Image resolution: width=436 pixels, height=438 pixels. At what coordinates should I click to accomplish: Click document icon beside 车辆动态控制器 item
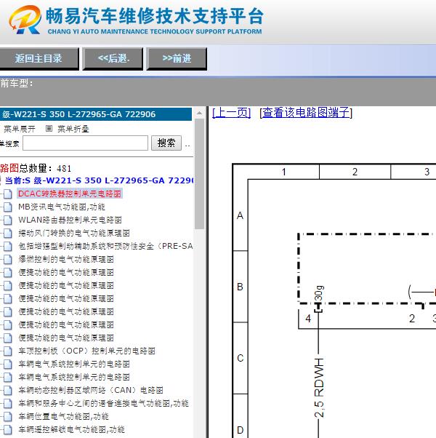[x=8, y=390]
